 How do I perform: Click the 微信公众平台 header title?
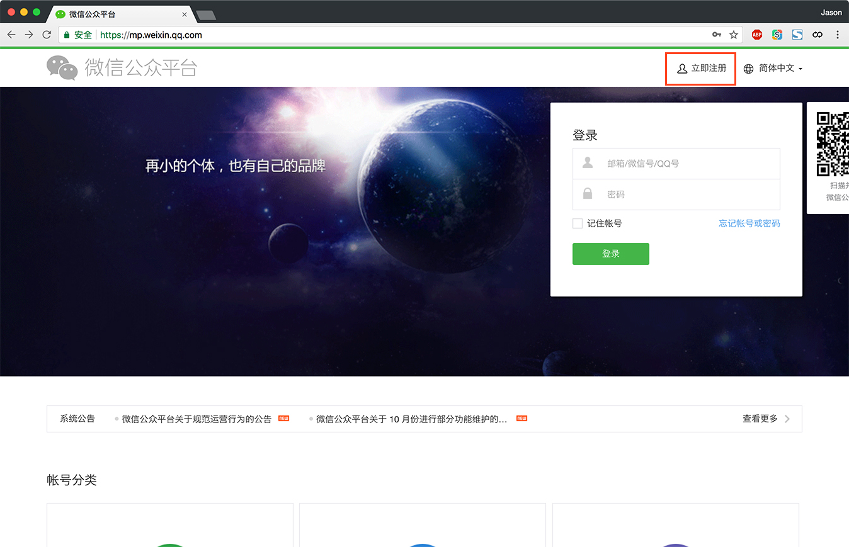point(141,68)
